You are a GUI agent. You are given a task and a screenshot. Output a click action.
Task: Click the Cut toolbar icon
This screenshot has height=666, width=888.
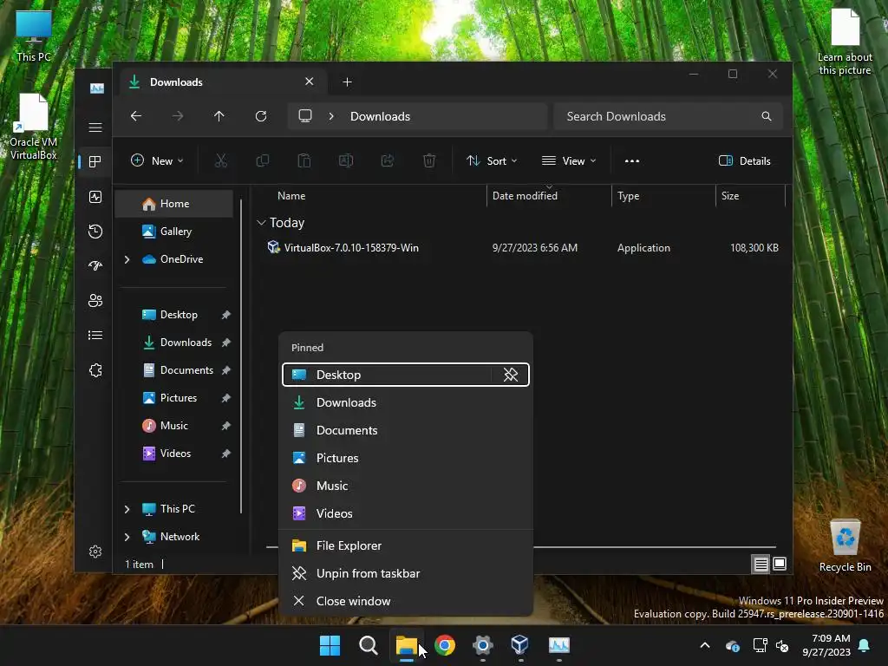(x=221, y=160)
